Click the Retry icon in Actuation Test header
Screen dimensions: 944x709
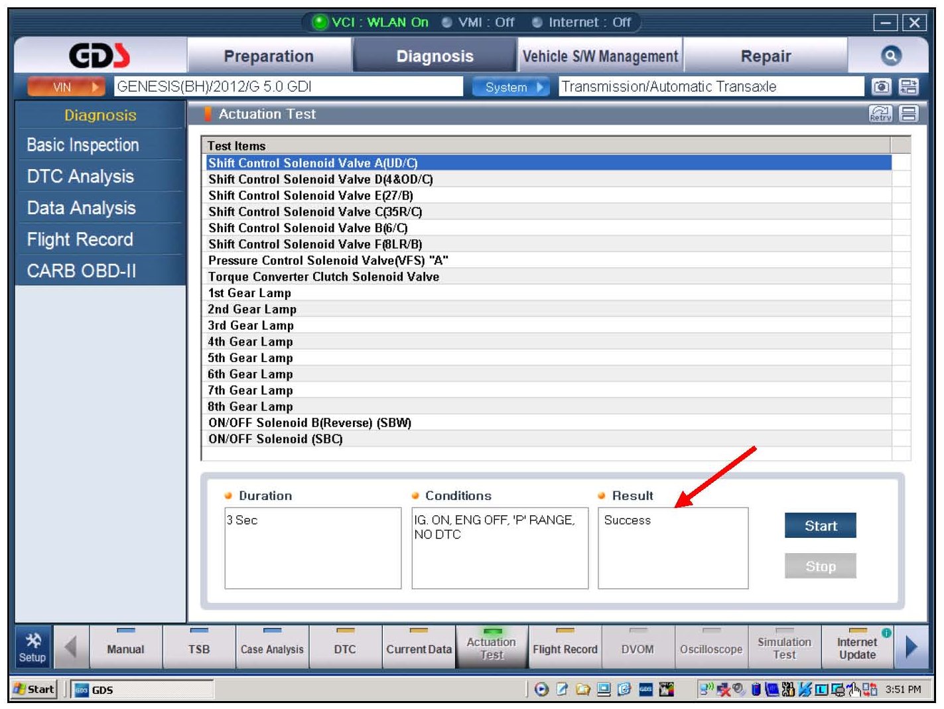point(880,114)
